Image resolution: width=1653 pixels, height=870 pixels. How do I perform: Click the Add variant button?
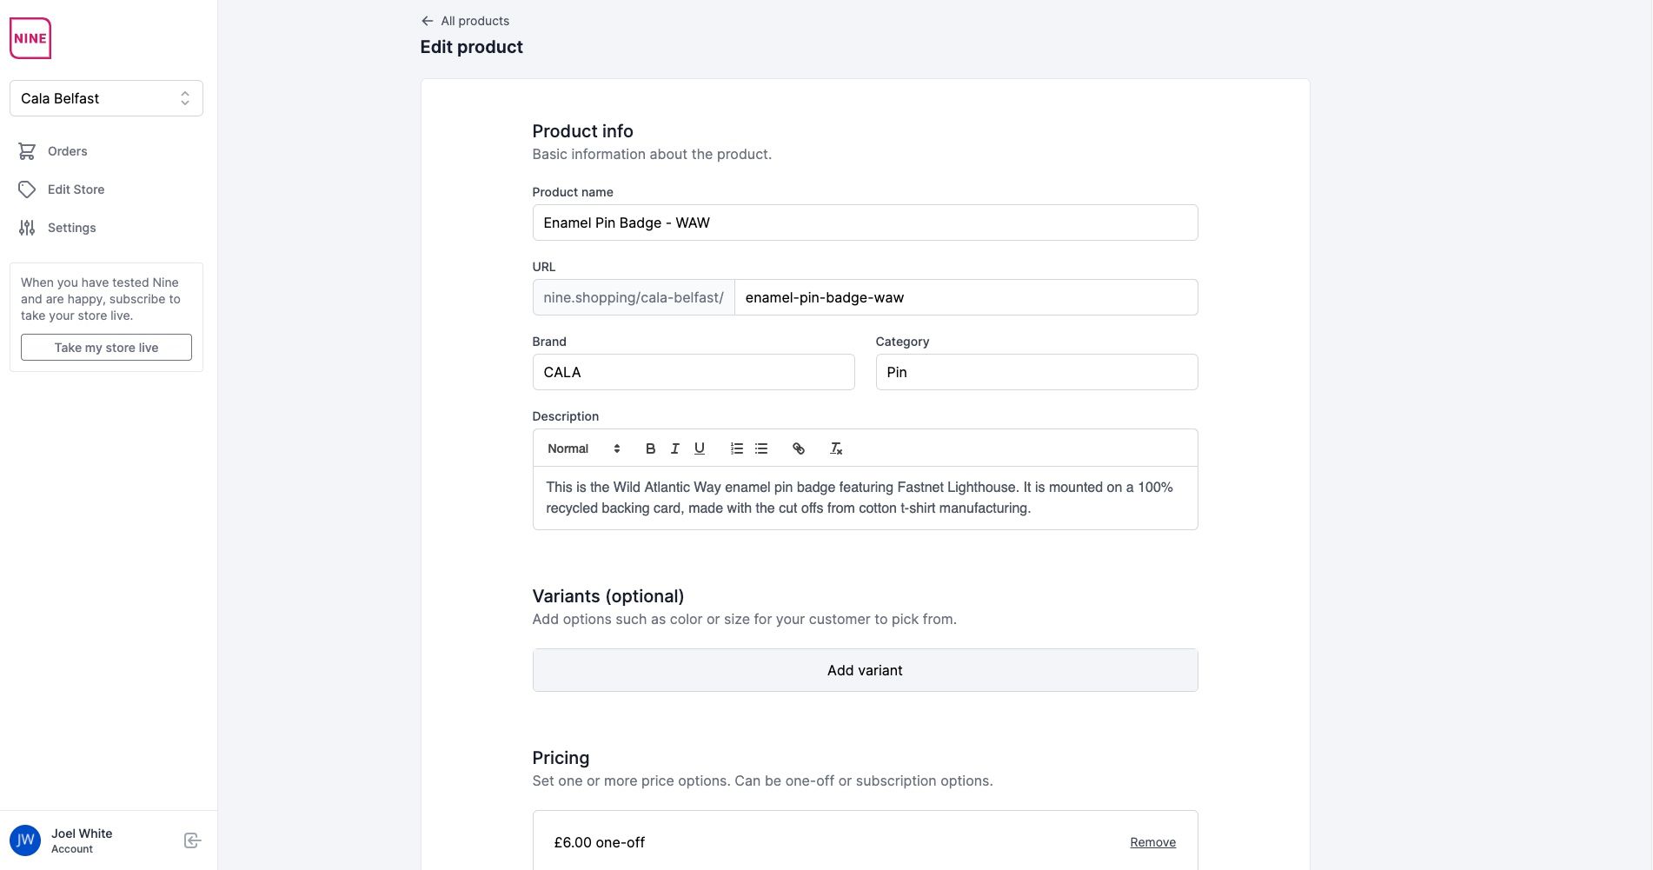[x=865, y=670]
